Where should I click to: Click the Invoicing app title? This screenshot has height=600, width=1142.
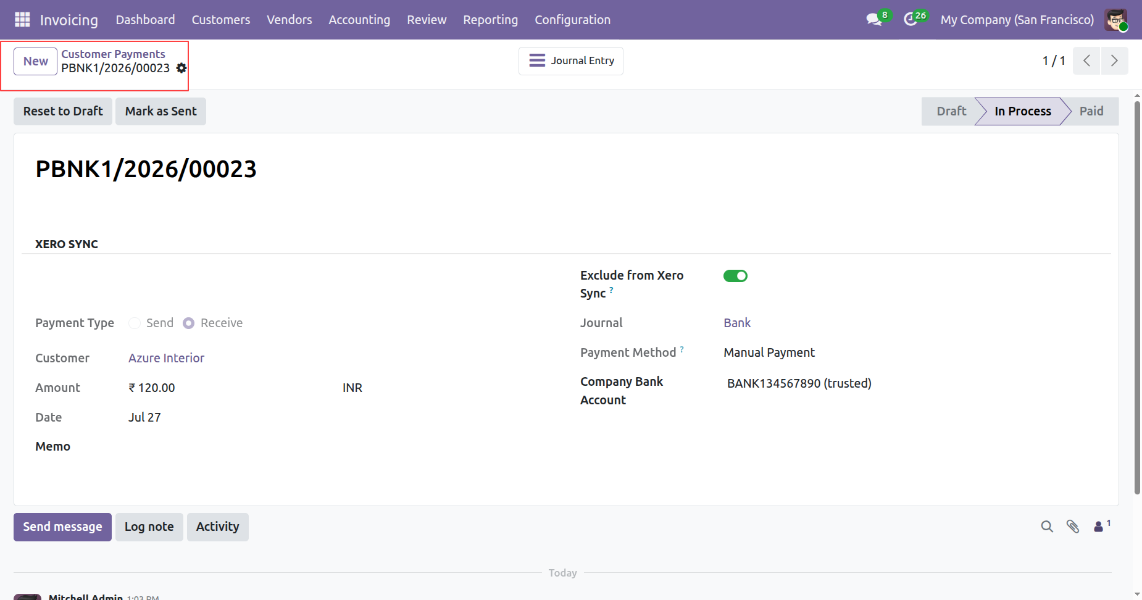[69, 20]
